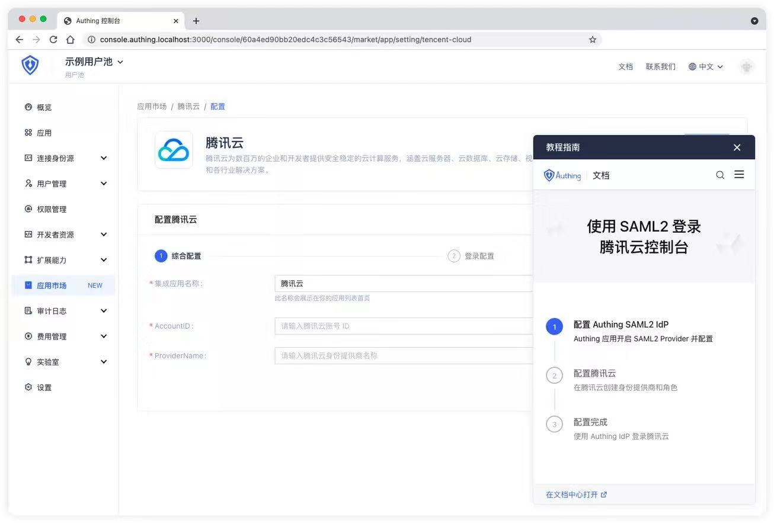The width and height of the screenshot is (774, 523).
Task: Click the 费用管理 billing icon
Action: pyautogui.click(x=28, y=336)
